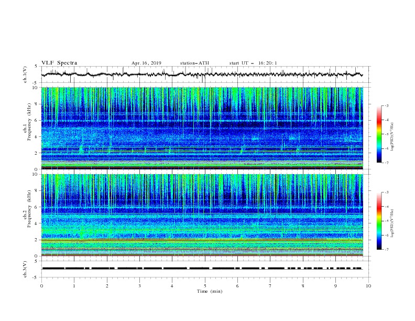
Task: Click the "station=ATH" header label
Action: (194, 63)
